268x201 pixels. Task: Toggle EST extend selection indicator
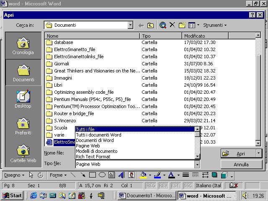coord(175,186)
